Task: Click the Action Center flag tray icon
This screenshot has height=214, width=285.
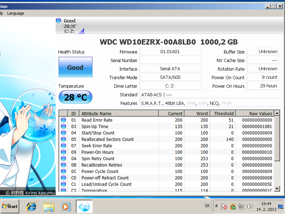Action: pos(224,207)
